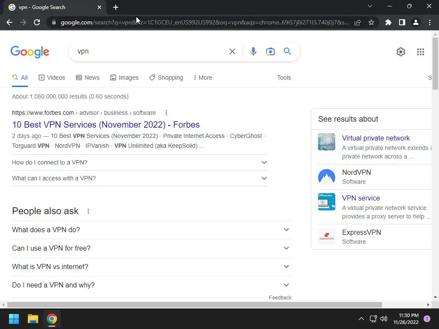Open the 10 Best VPN Services Forbes link
This screenshot has width=439, height=329.
click(106, 125)
